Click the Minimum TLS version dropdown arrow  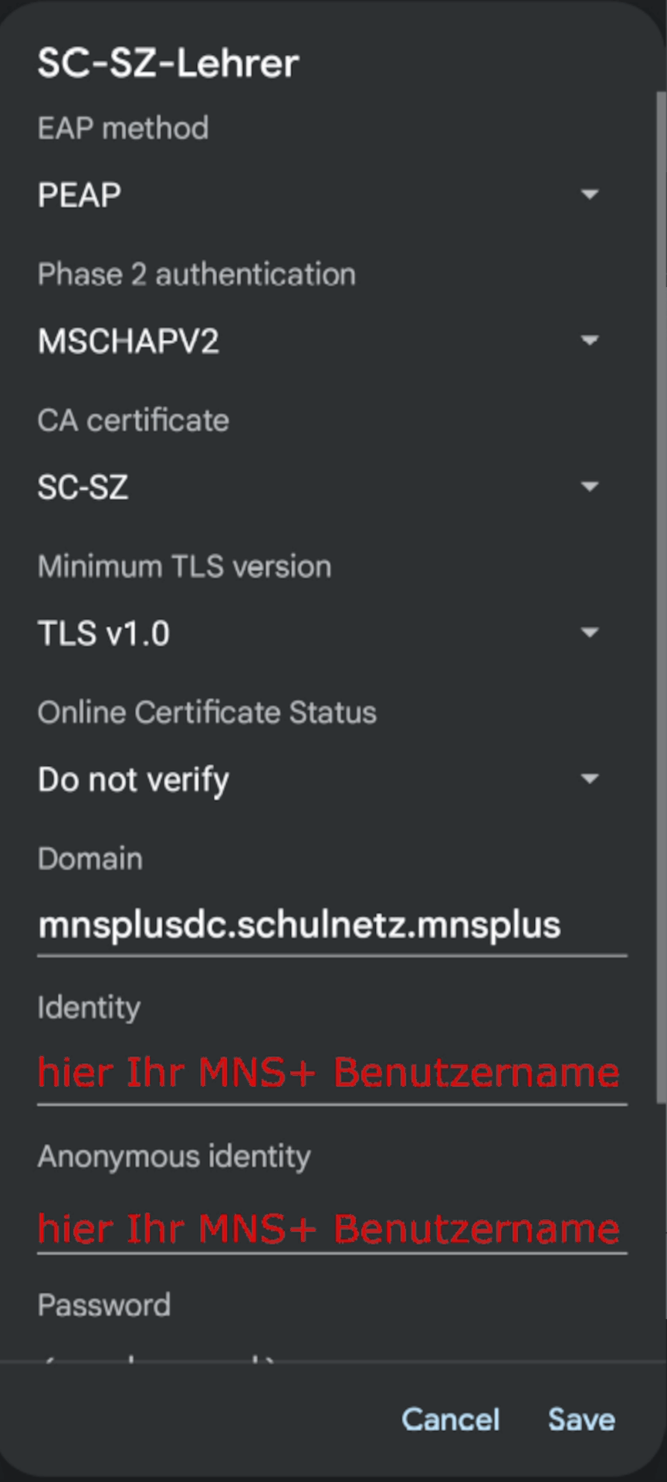[589, 633]
